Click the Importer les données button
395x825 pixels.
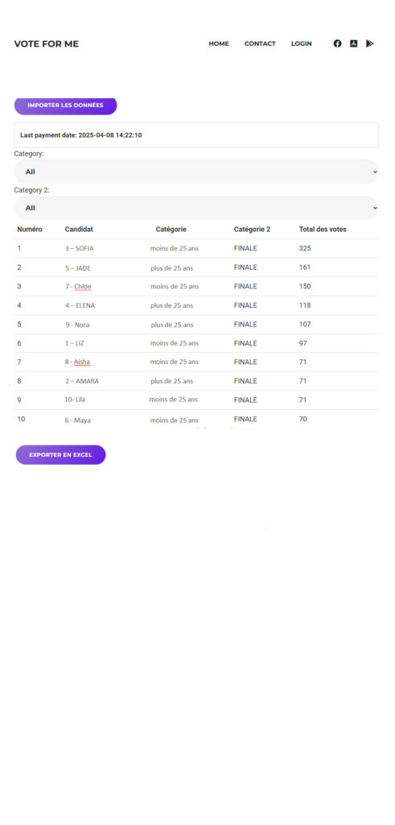tap(66, 106)
